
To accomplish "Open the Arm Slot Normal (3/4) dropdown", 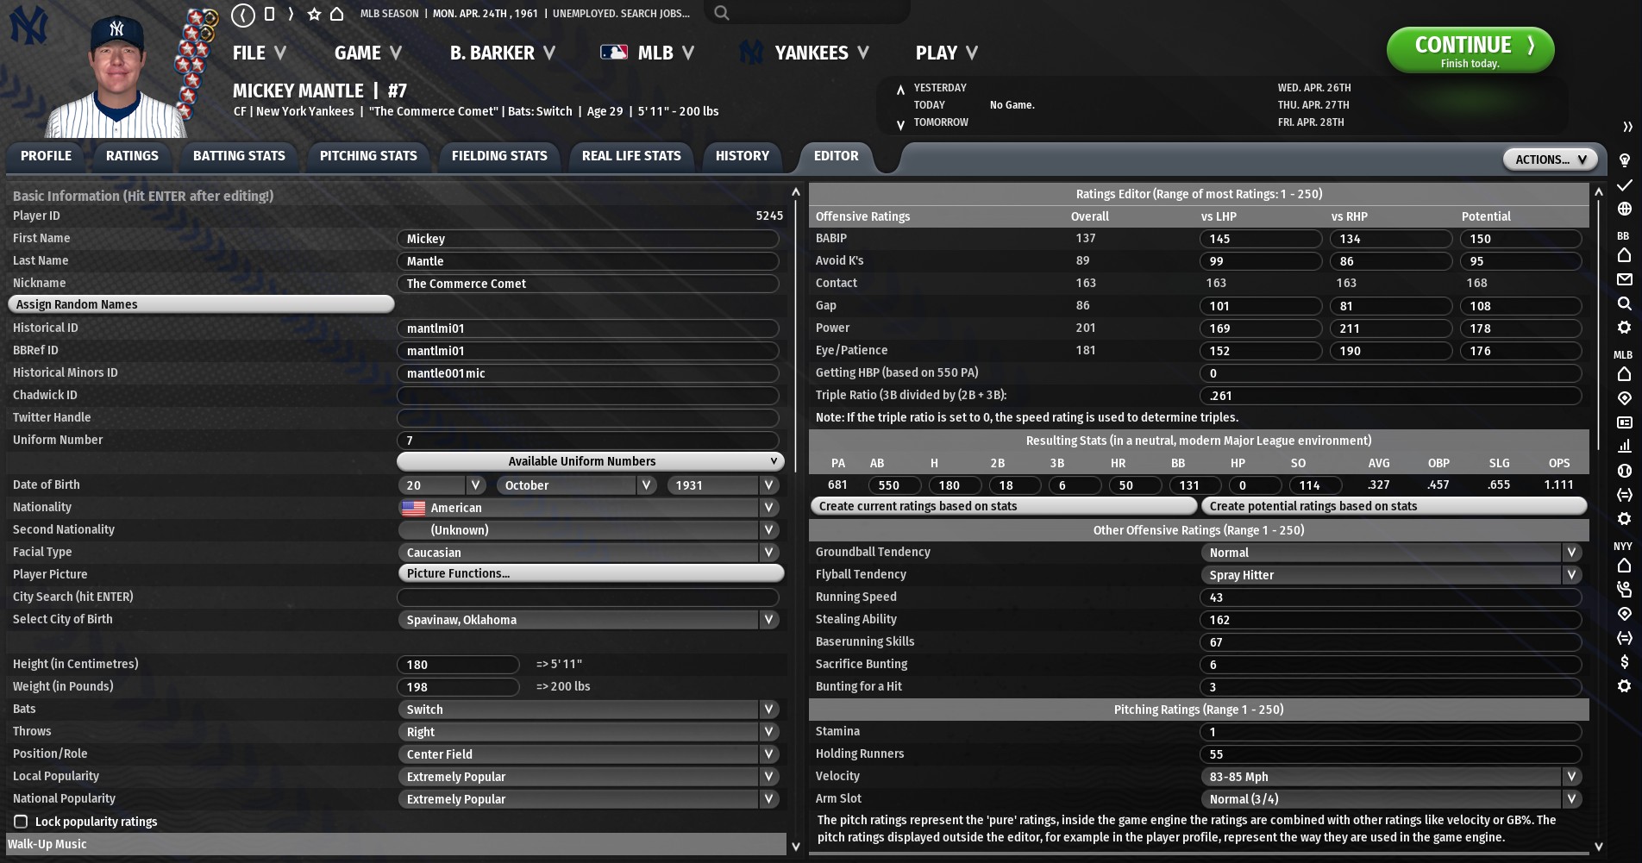I will (1391, 799).
